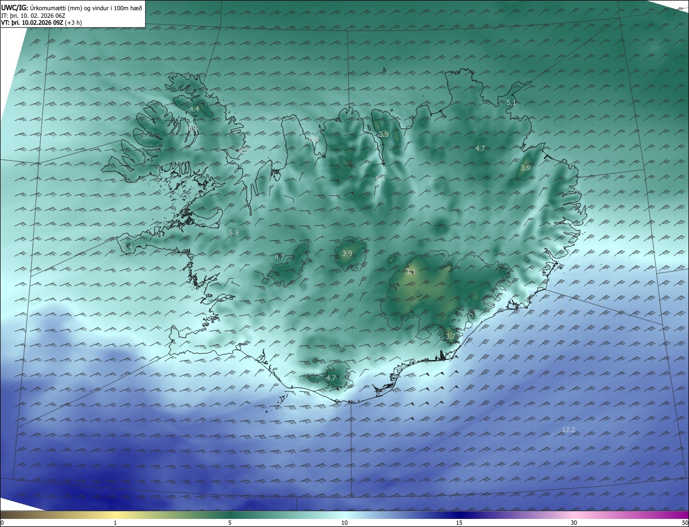Click the 5 tick label on the colour scale
The image size is (689, 527).
pyautogui.click(x=230, y=523)
